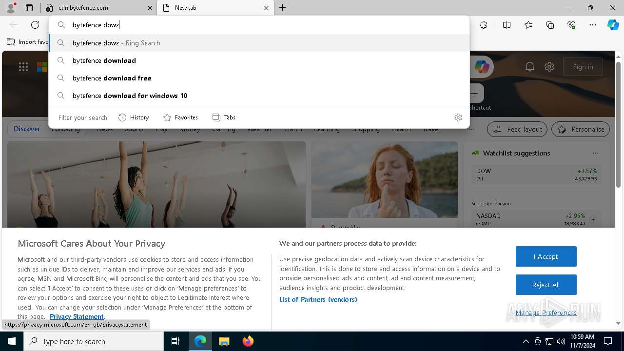This screenshot has width=624, height=351.
Task: Accept cookies with I Accept
Action: pyautogui.click(x=546, y=256)
